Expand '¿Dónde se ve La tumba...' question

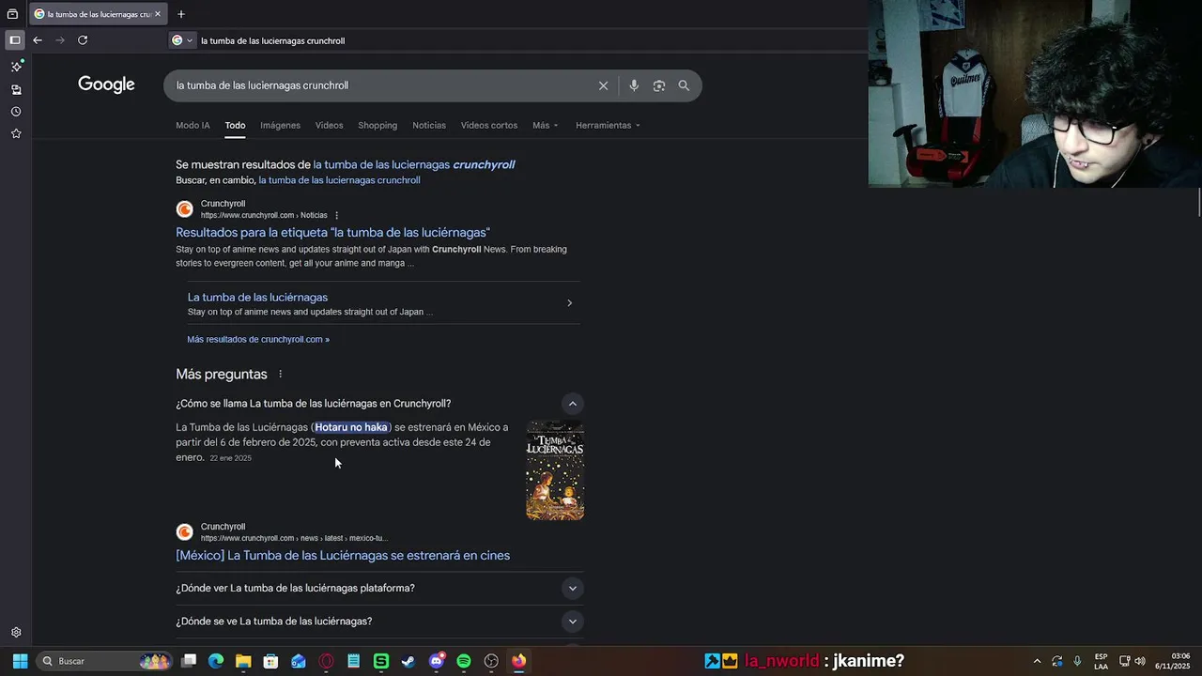click(x=572, y=622)
